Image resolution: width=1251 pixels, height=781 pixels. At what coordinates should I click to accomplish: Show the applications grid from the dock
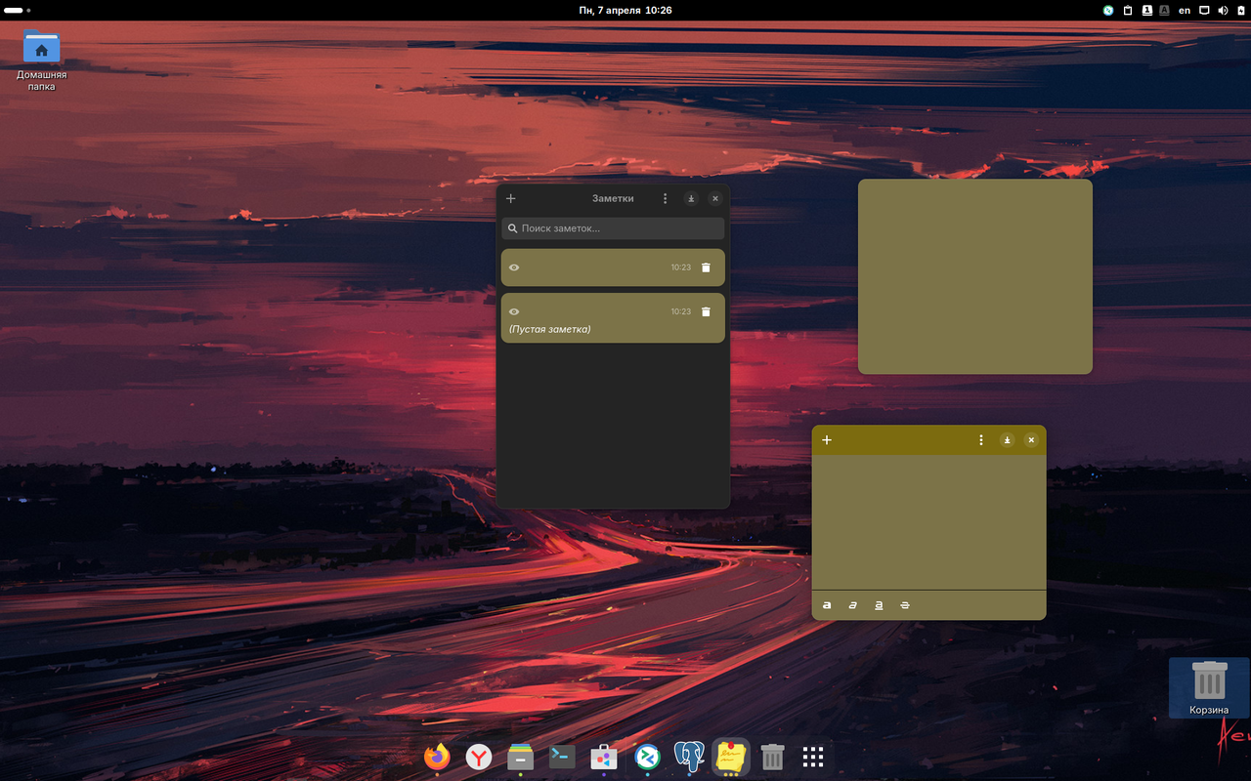click(x=813, y=757)
